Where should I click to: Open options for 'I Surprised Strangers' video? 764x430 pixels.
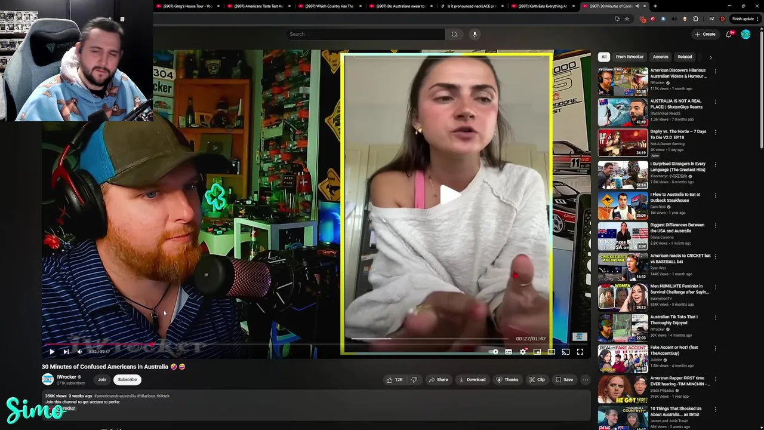(x=715, y=164)
